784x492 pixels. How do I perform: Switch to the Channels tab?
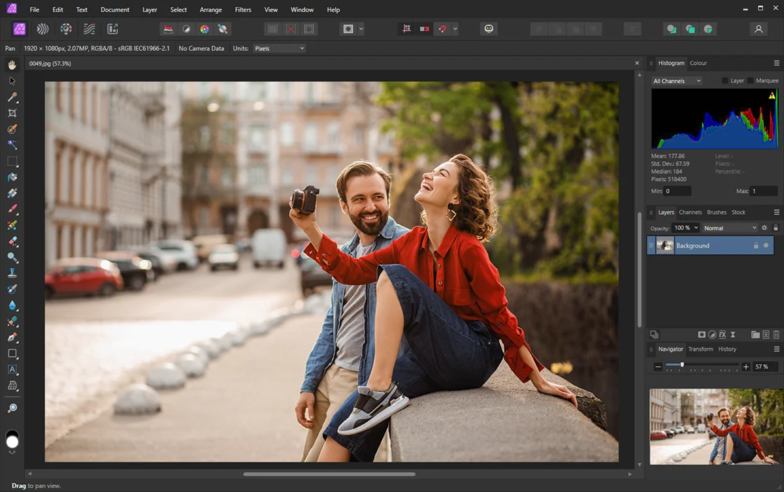point(690,212)
